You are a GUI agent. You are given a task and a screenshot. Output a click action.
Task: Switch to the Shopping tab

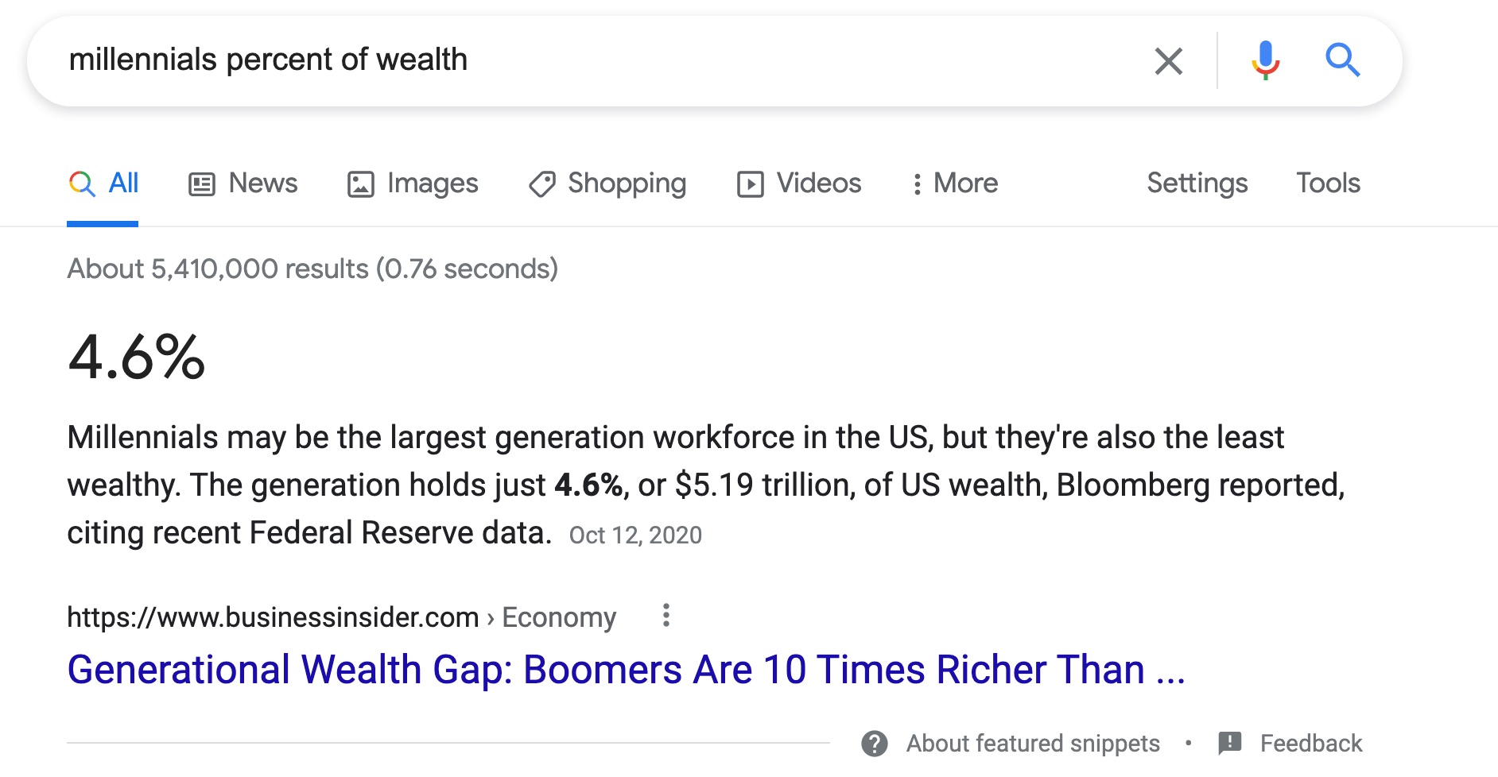(x=607, y=184)
